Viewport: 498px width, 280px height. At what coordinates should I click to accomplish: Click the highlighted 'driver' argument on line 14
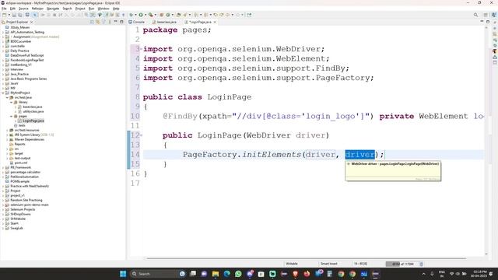(359, 155)
